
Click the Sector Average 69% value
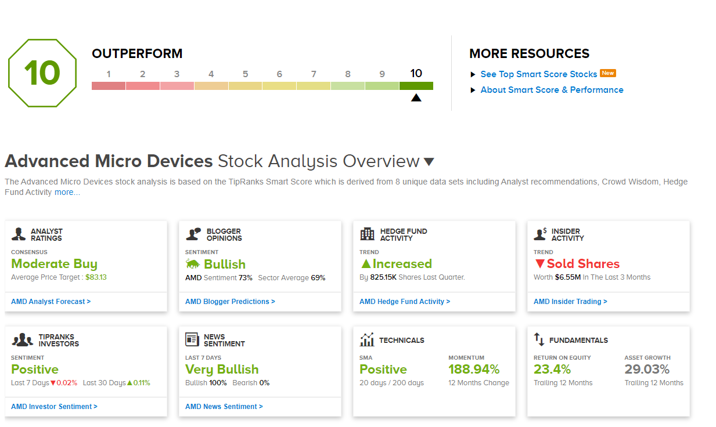pyautogui.click(x=318, y=278)
